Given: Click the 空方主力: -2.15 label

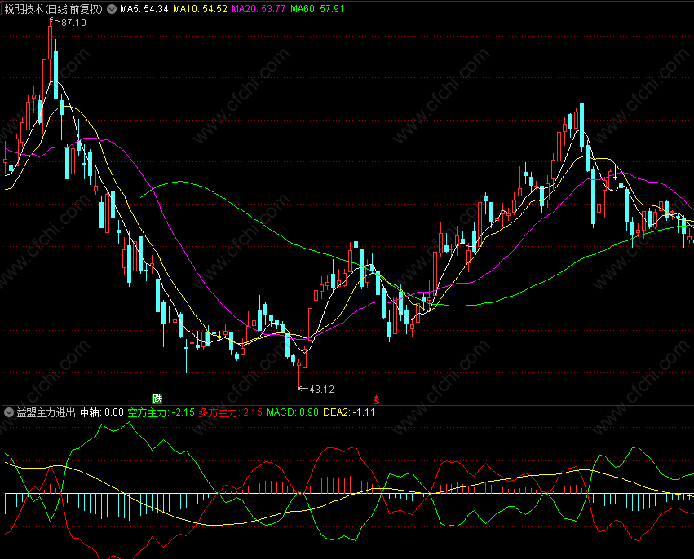Looking at the screenshot, I should [x=161, y=412].
